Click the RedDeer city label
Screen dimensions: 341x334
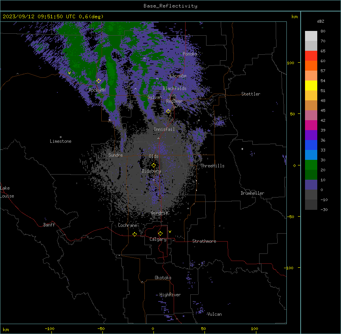tap(174, 101)
